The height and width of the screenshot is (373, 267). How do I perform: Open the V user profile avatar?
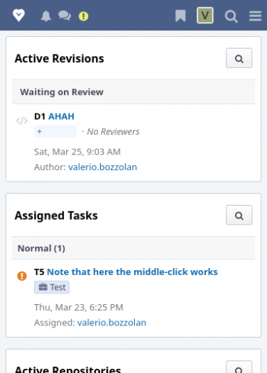pos(205,16)
